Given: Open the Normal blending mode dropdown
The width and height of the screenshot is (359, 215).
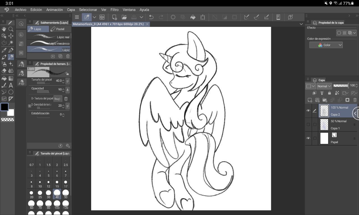Looking at the screenshot, I should tap(324, 86).
